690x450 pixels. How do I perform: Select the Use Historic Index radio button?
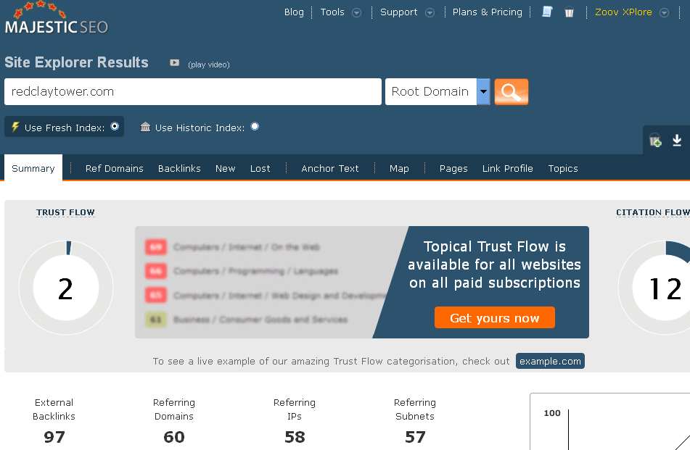[255, 127]
